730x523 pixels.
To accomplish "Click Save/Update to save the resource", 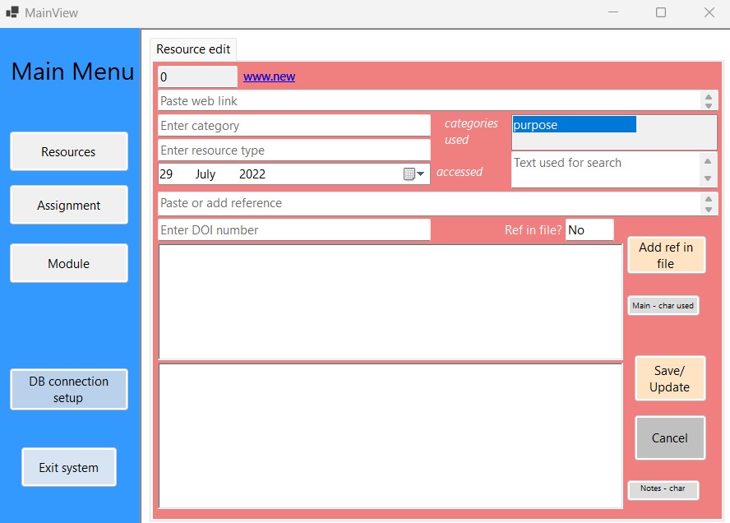I will point(670,378).
